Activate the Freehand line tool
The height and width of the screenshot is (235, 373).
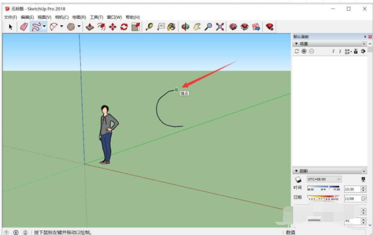pyautogui.click(x=36, y=27)
